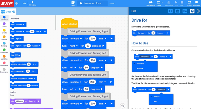This screenshot has height=109, width=201.
Task: Collapse the Help panel with the right chevron
Action: 198,11
